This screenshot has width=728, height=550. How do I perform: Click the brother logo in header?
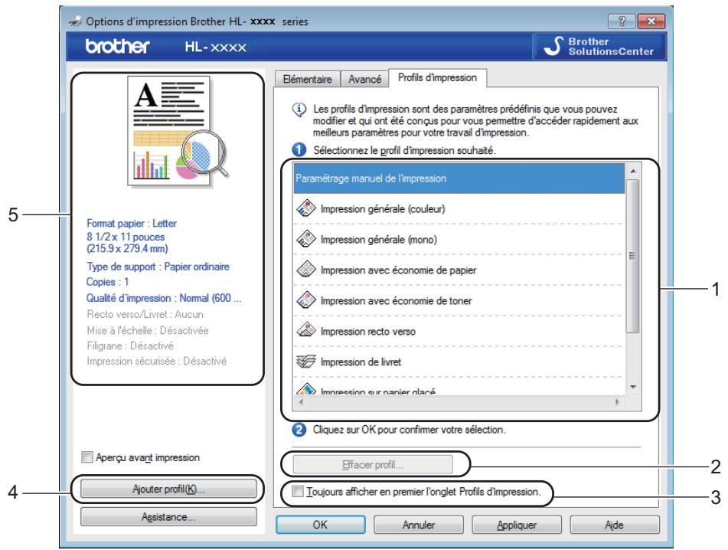(117, 47)
